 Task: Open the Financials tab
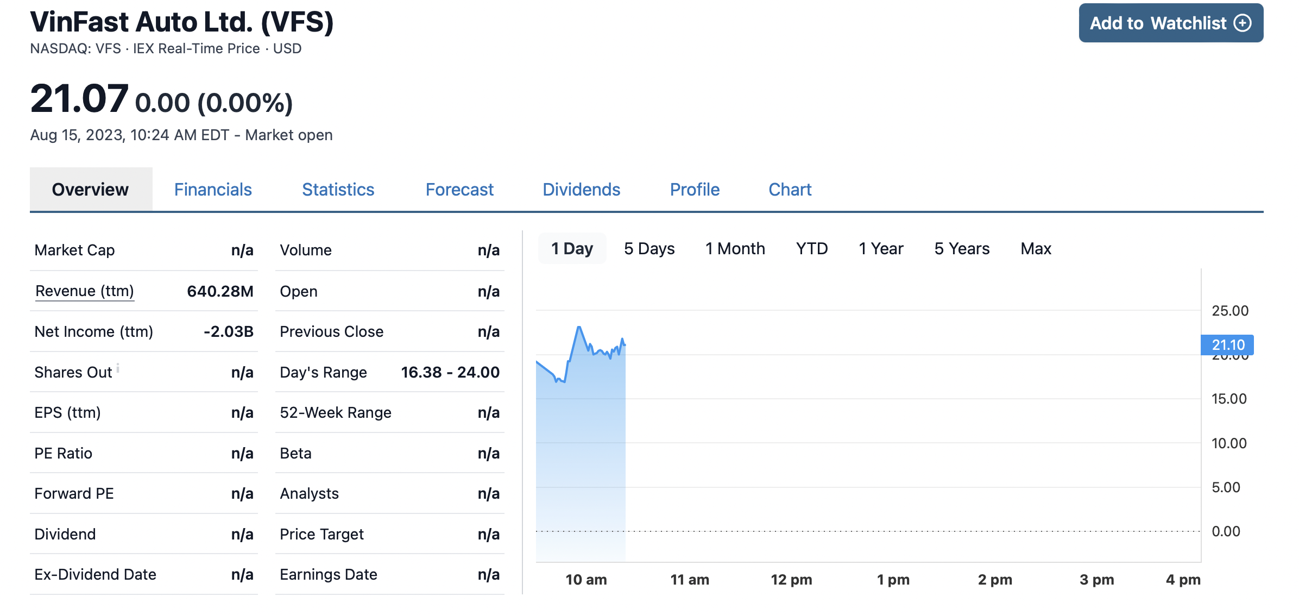point(213,190)
